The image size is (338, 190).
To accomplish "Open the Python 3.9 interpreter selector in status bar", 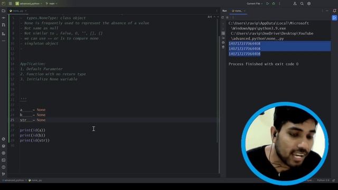I will tap(323, 180).
